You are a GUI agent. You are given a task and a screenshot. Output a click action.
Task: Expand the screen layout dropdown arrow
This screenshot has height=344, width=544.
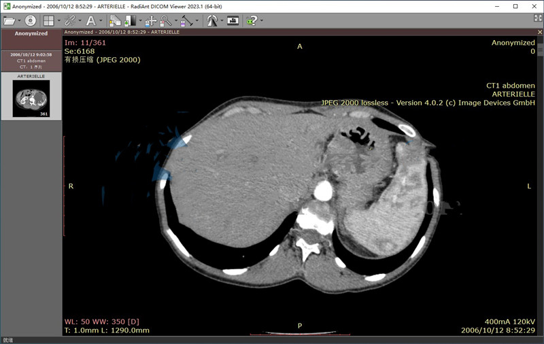(58, 21)
